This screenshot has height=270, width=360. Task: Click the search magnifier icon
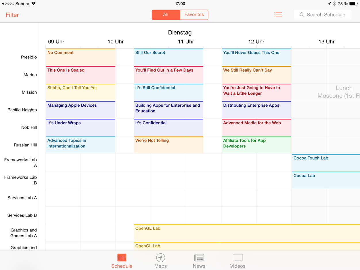click(302, 15)
